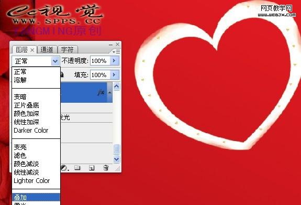Click the 不透明度 100% input field
Viewport: 301px width, 205px height.
click(100, 61)
